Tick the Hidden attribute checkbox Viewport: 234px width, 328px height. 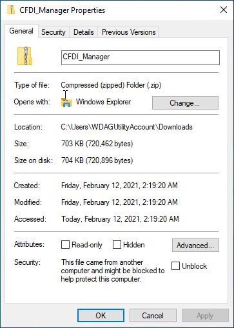tap(117, 244)
